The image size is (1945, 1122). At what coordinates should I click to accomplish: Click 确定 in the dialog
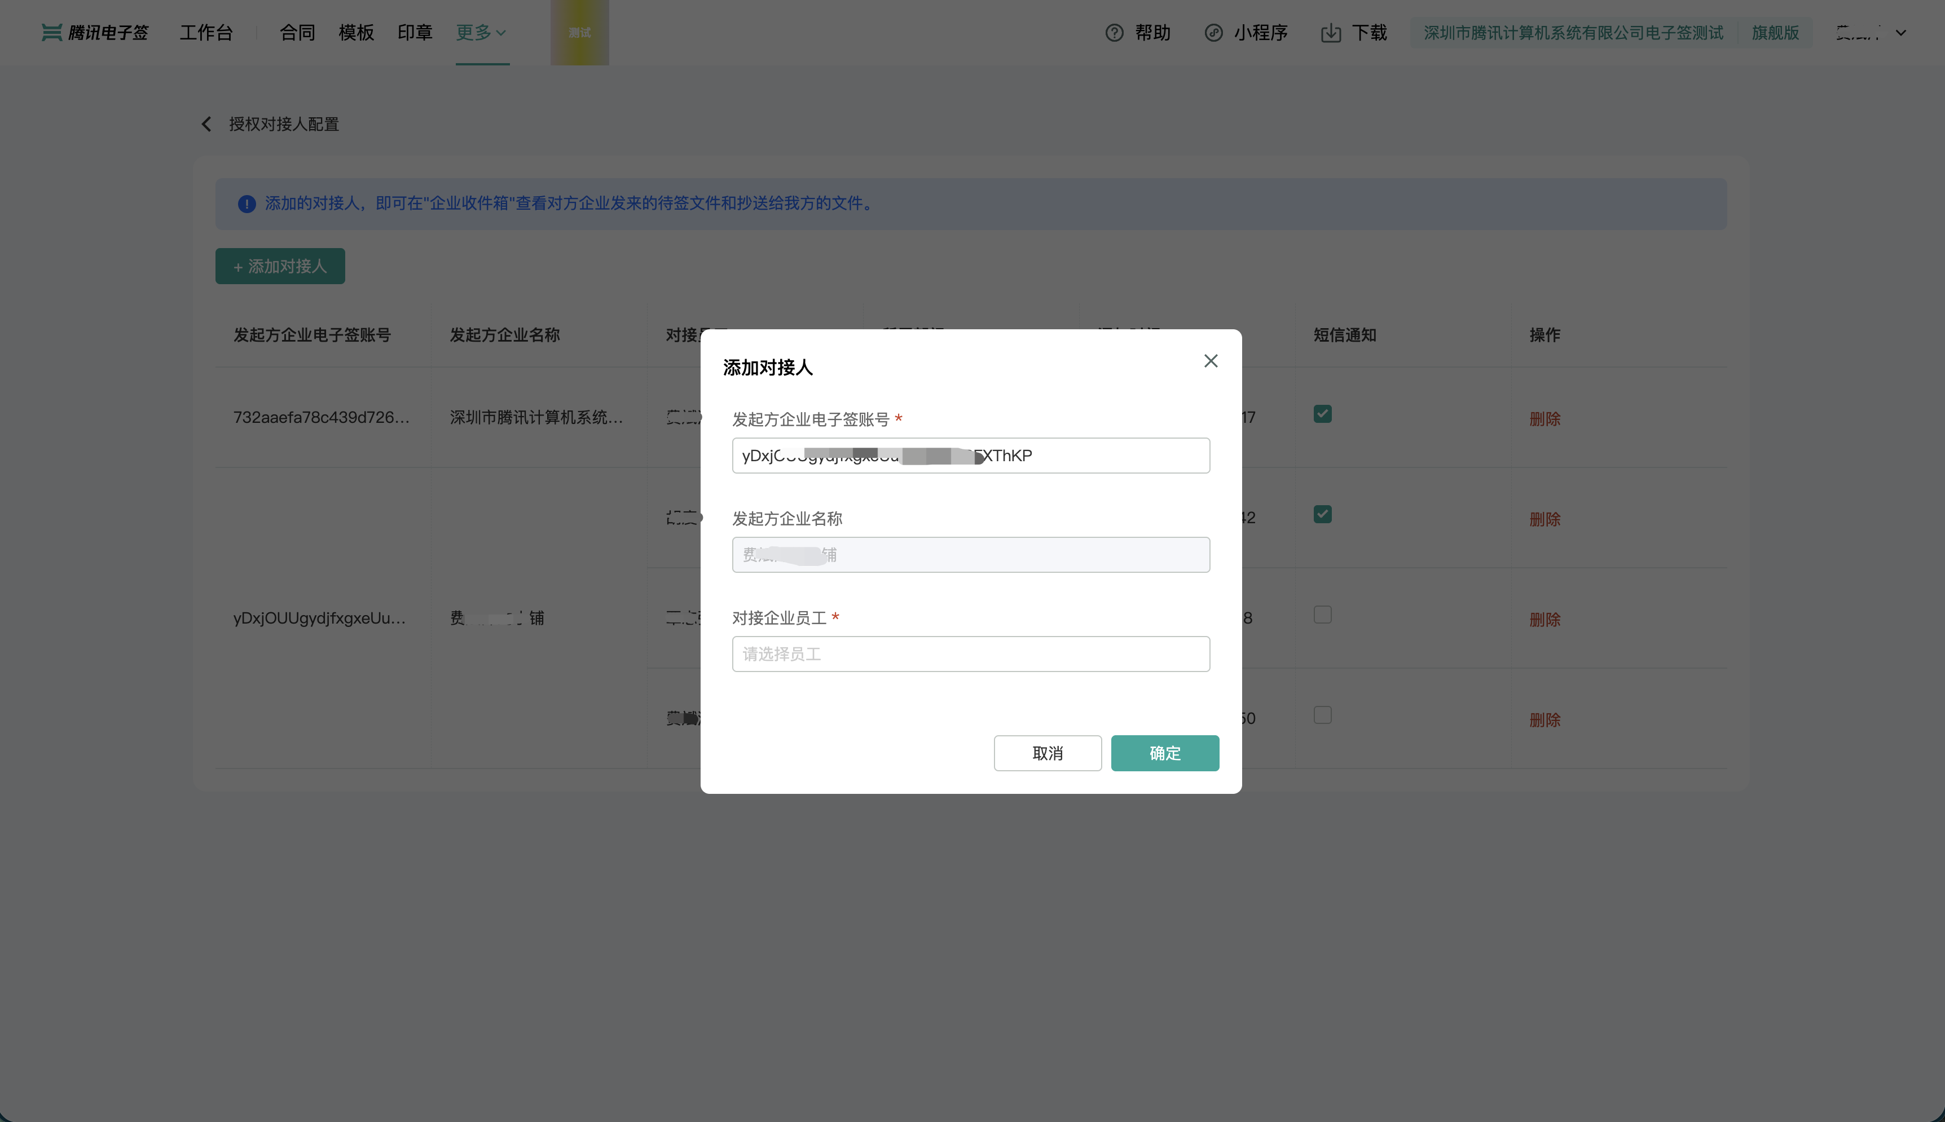point(1165,753)
